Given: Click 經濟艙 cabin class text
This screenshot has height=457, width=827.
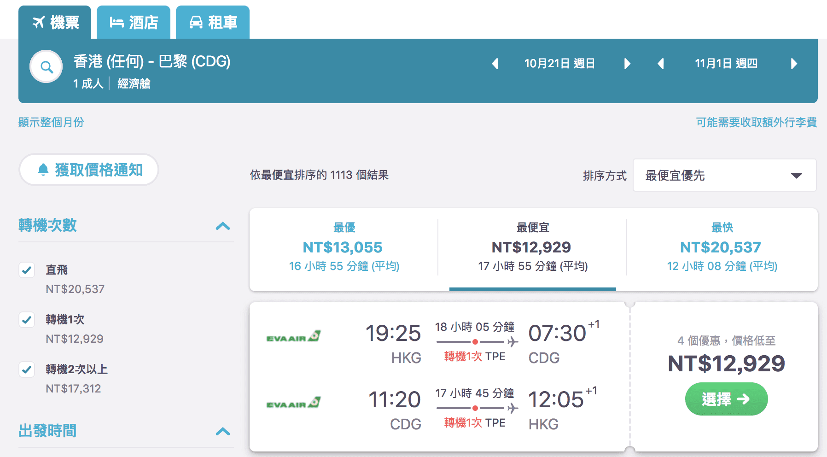Looking at the screenshot, I should click(134, 83).
